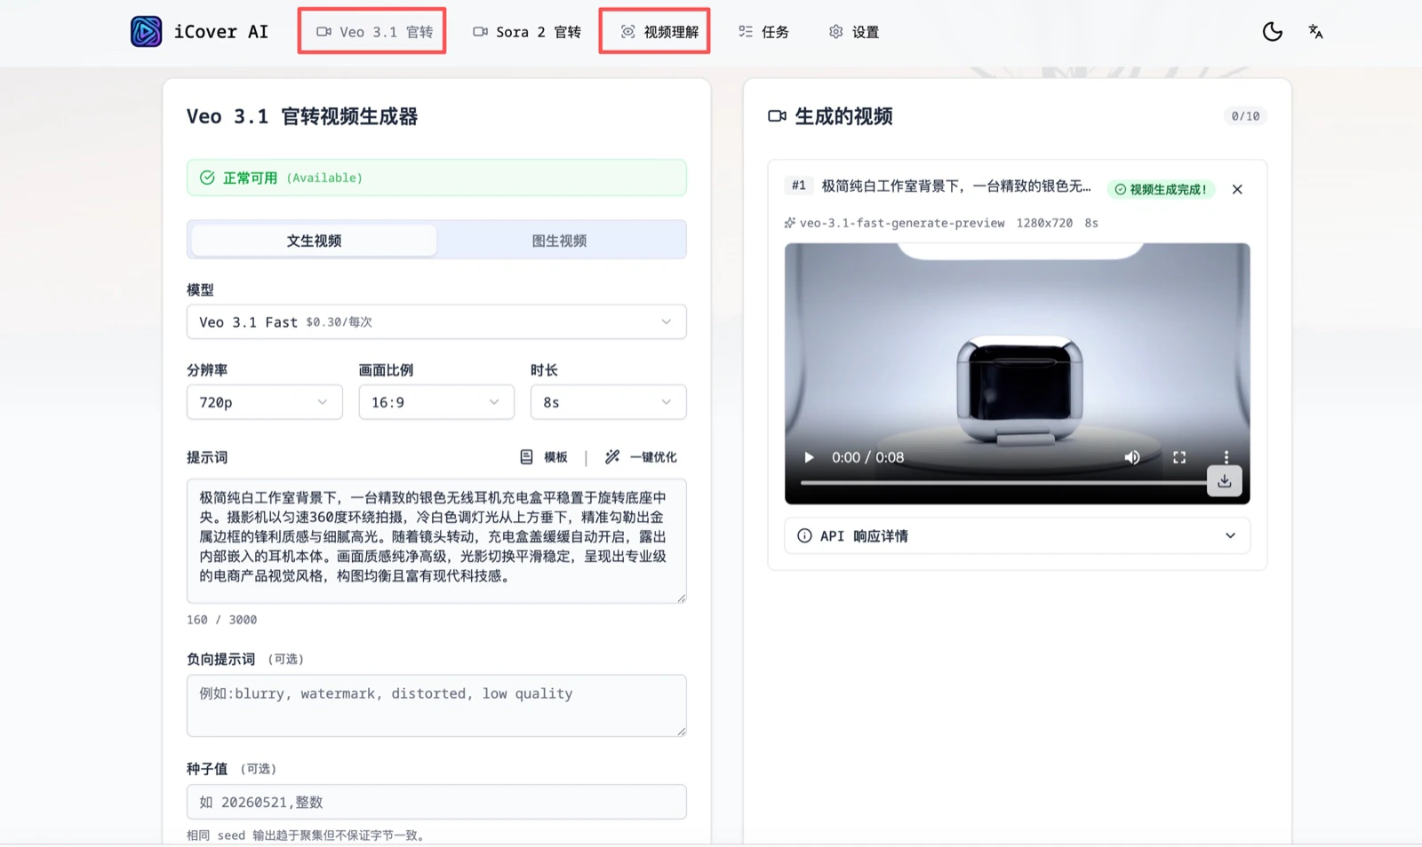
Task: Click the 一键优化 optimize button
Action: coord(641,457)
